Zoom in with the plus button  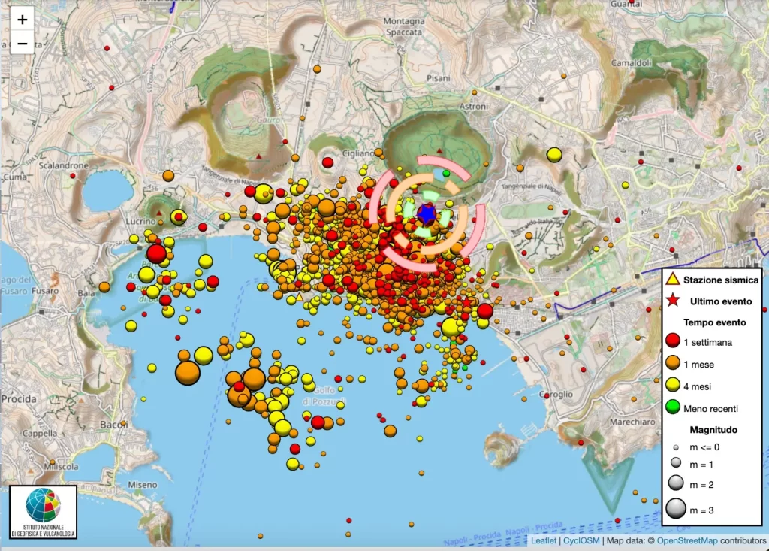pos(22,19)
